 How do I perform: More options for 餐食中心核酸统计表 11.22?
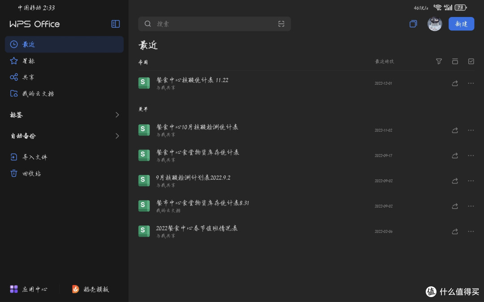point(471,83)
